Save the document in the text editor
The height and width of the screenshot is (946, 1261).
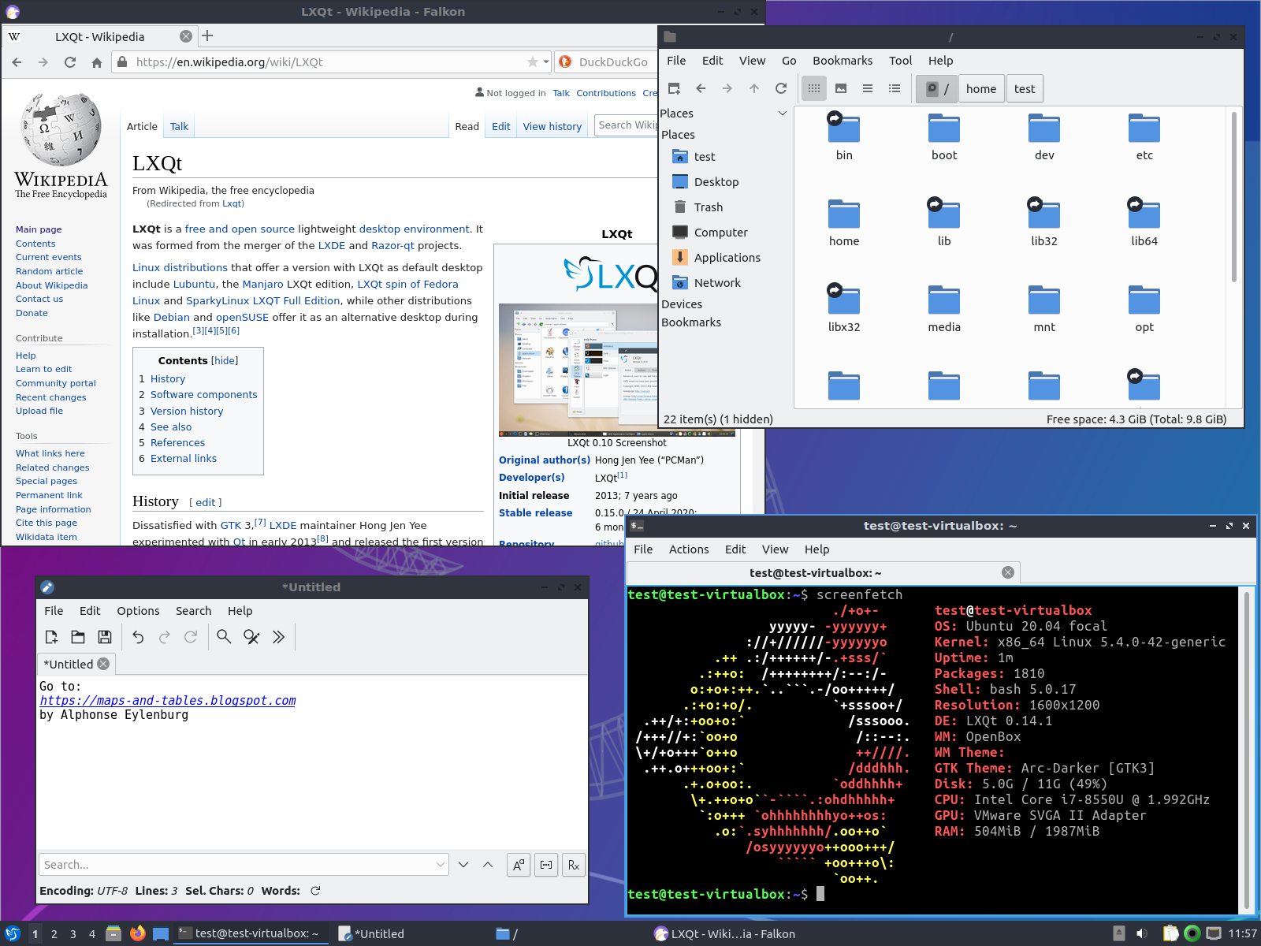(x=104, y=637)
